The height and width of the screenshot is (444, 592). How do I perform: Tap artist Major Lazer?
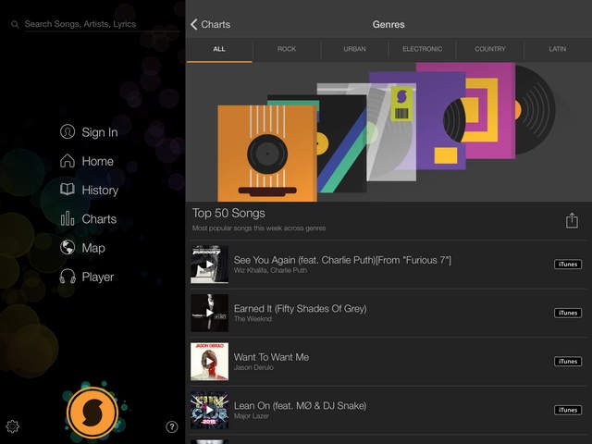pyautogui.click(x=252, y=416)
